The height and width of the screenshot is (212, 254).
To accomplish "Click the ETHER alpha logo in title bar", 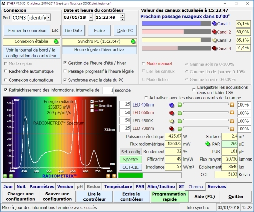I will tap(3, 4).
